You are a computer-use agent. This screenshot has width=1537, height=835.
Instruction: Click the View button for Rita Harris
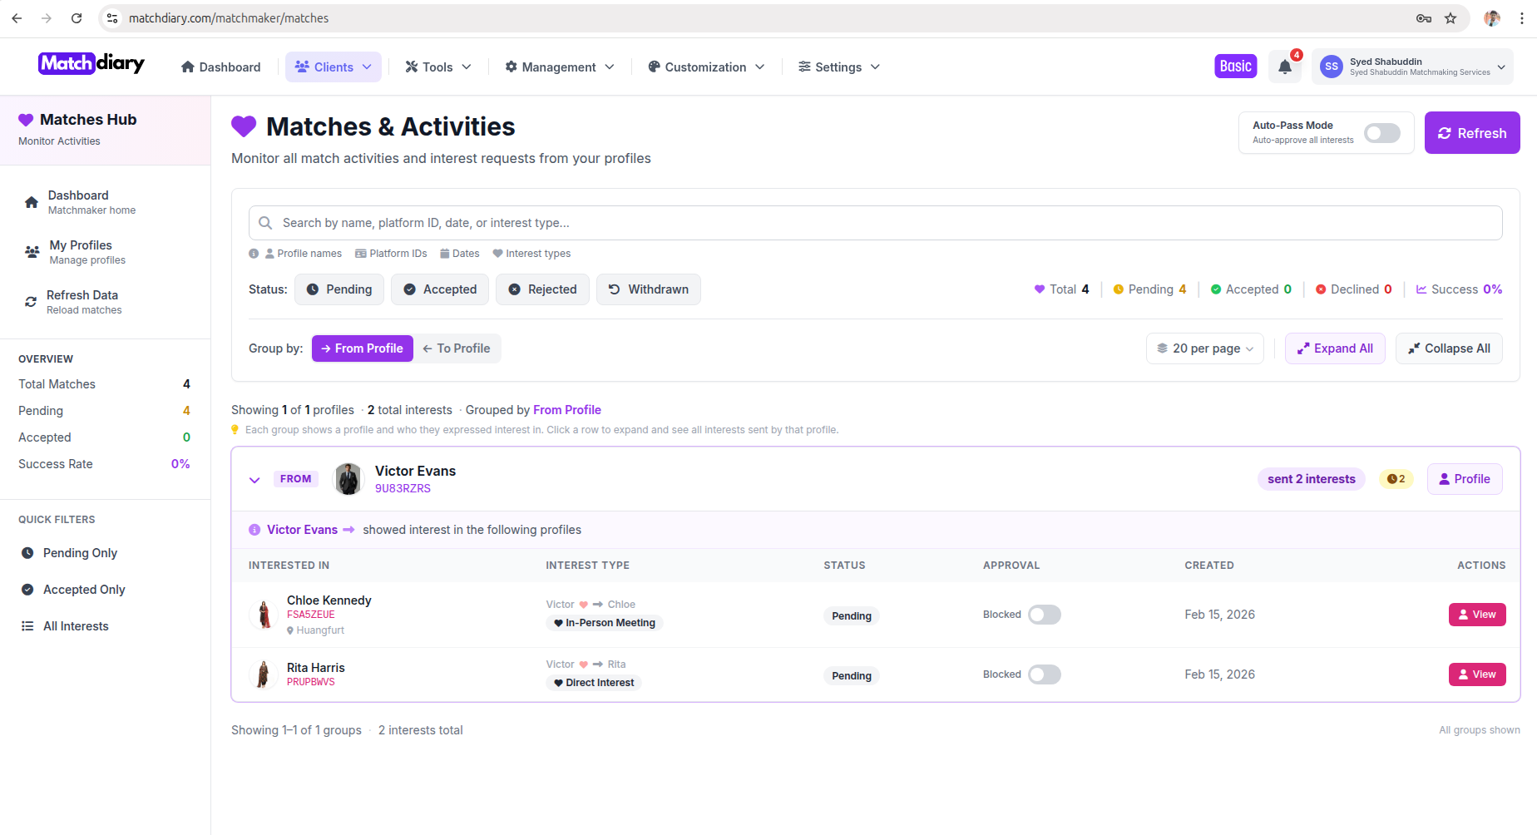(x=1477, y=674)
